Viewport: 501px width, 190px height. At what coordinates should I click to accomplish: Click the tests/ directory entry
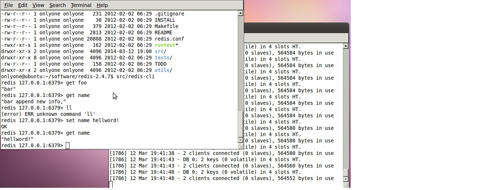[164, 58]
